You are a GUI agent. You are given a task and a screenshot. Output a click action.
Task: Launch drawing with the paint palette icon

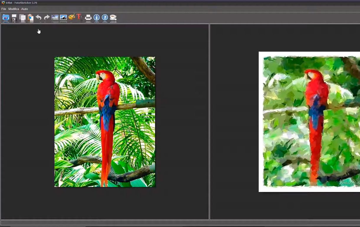(x=71, y=18)
